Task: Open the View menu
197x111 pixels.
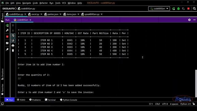Action: click(18, 3)
